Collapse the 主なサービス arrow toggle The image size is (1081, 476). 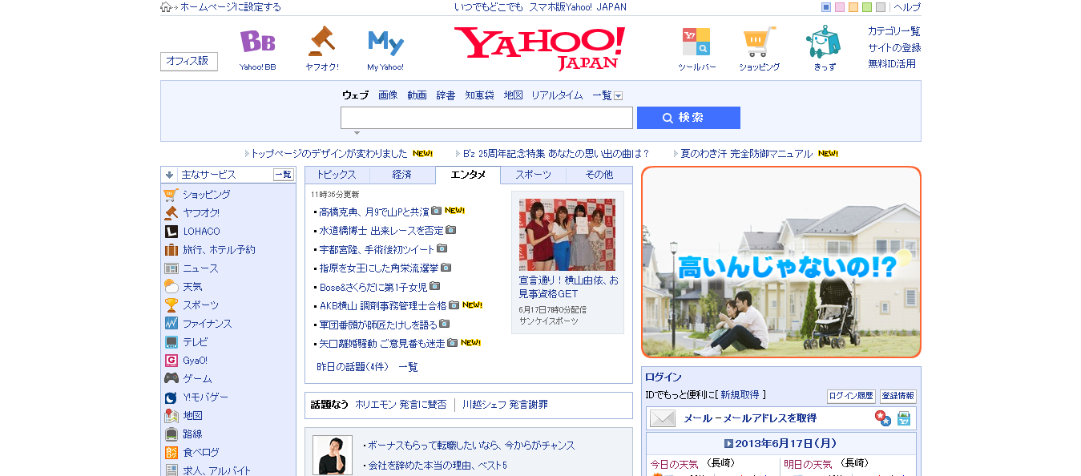pyautogui.click(x=169, y=174)
